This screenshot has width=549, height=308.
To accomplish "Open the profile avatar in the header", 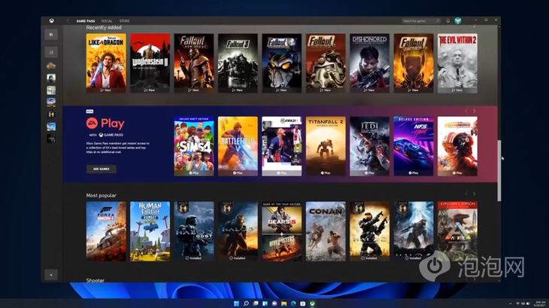I will point(458,21).
